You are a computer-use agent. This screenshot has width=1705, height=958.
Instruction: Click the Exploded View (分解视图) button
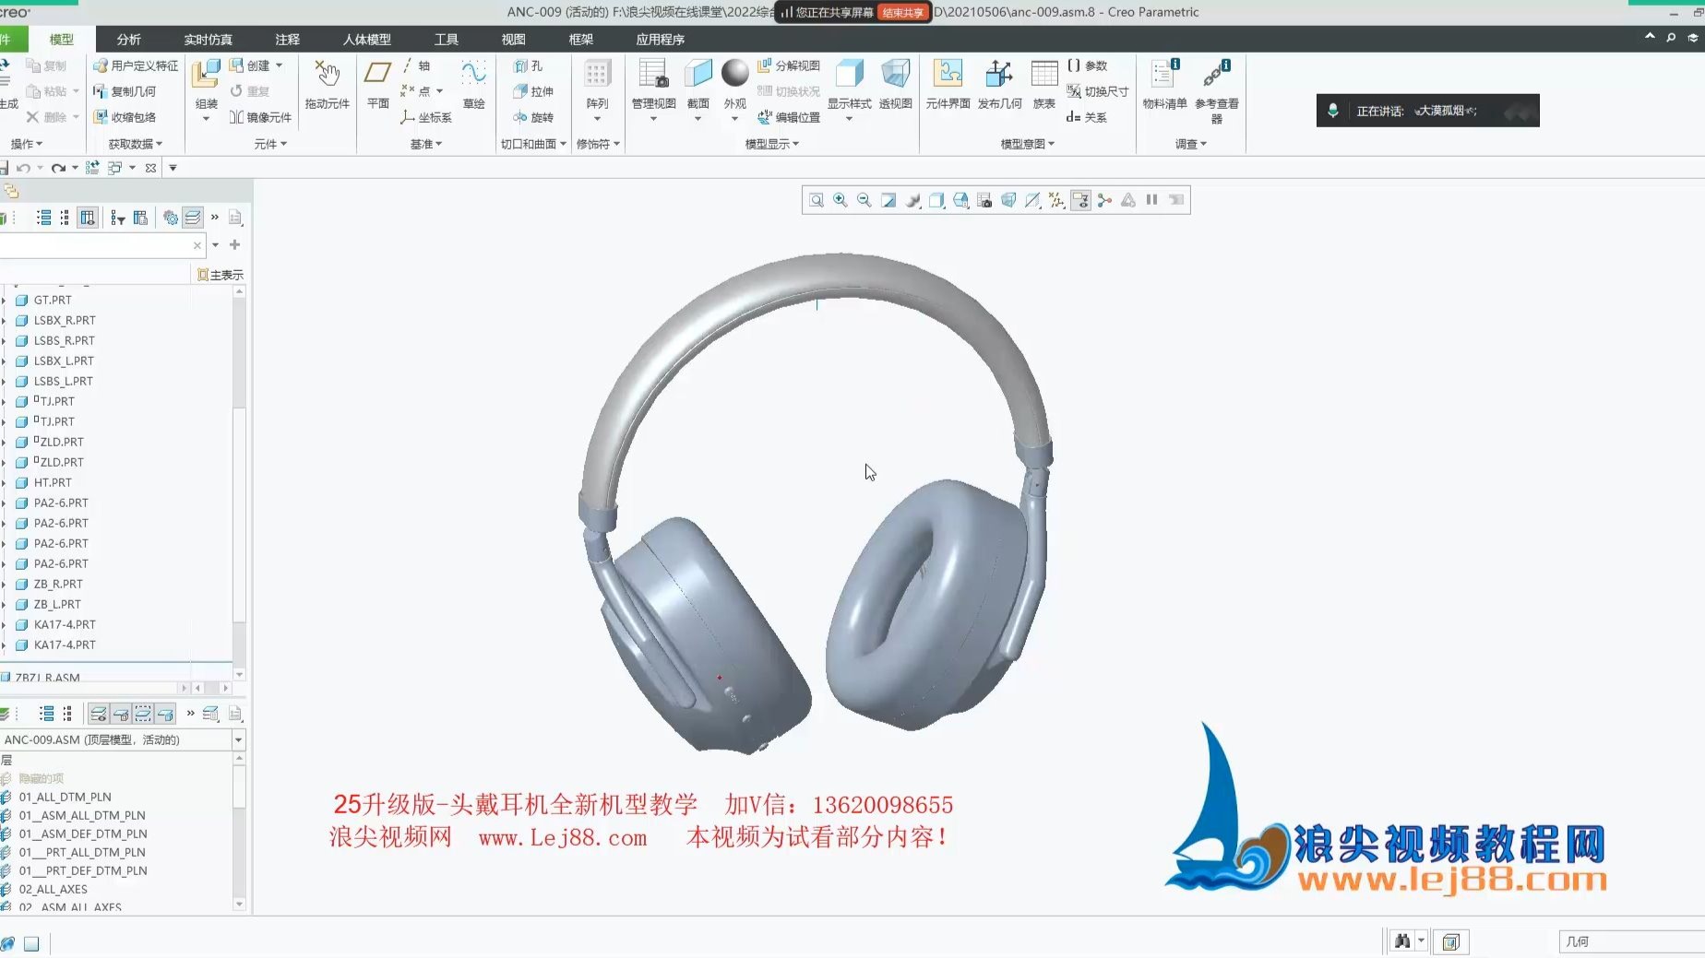789,66
